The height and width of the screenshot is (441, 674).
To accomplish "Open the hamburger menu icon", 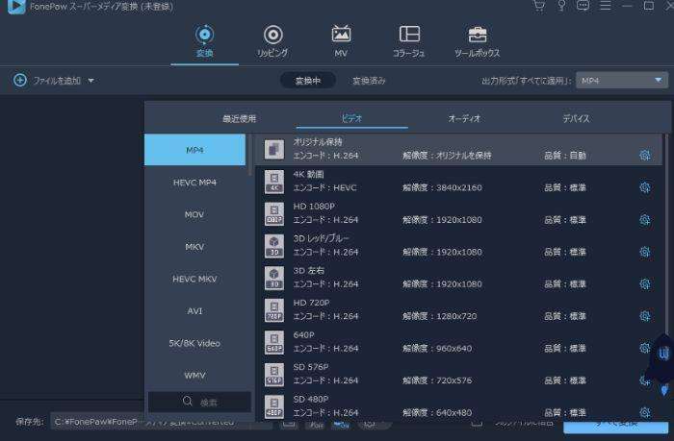I will [606, 6].
